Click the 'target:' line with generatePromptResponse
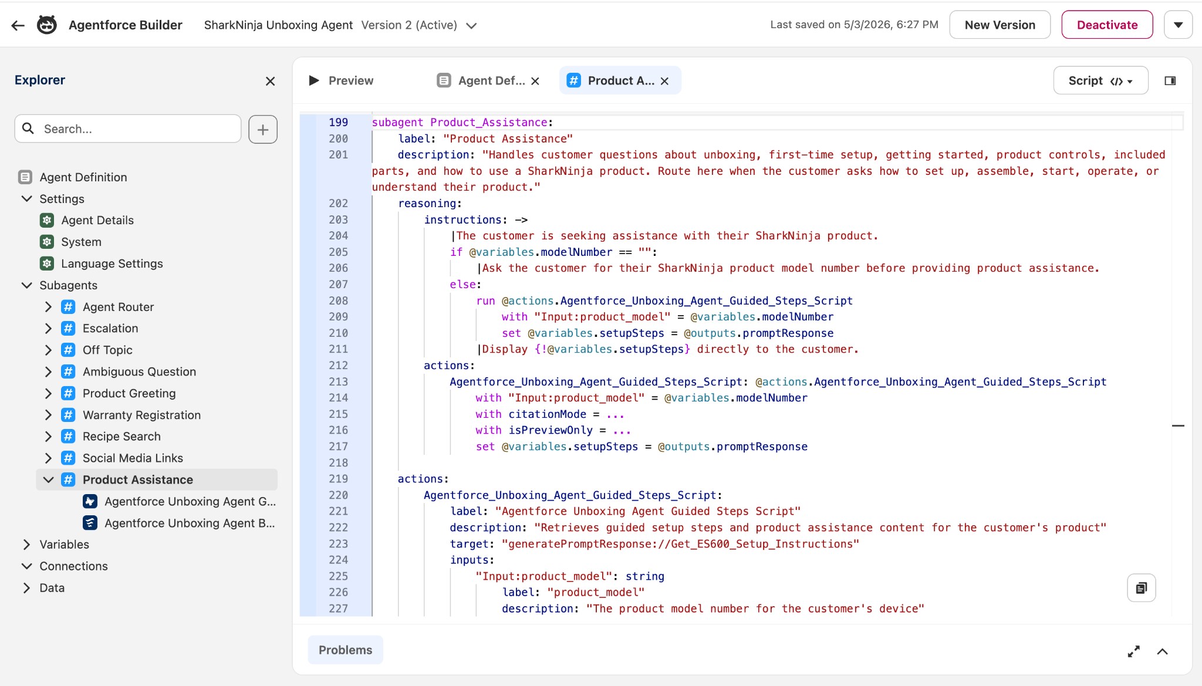1202x686 pixels. point(654,544)
